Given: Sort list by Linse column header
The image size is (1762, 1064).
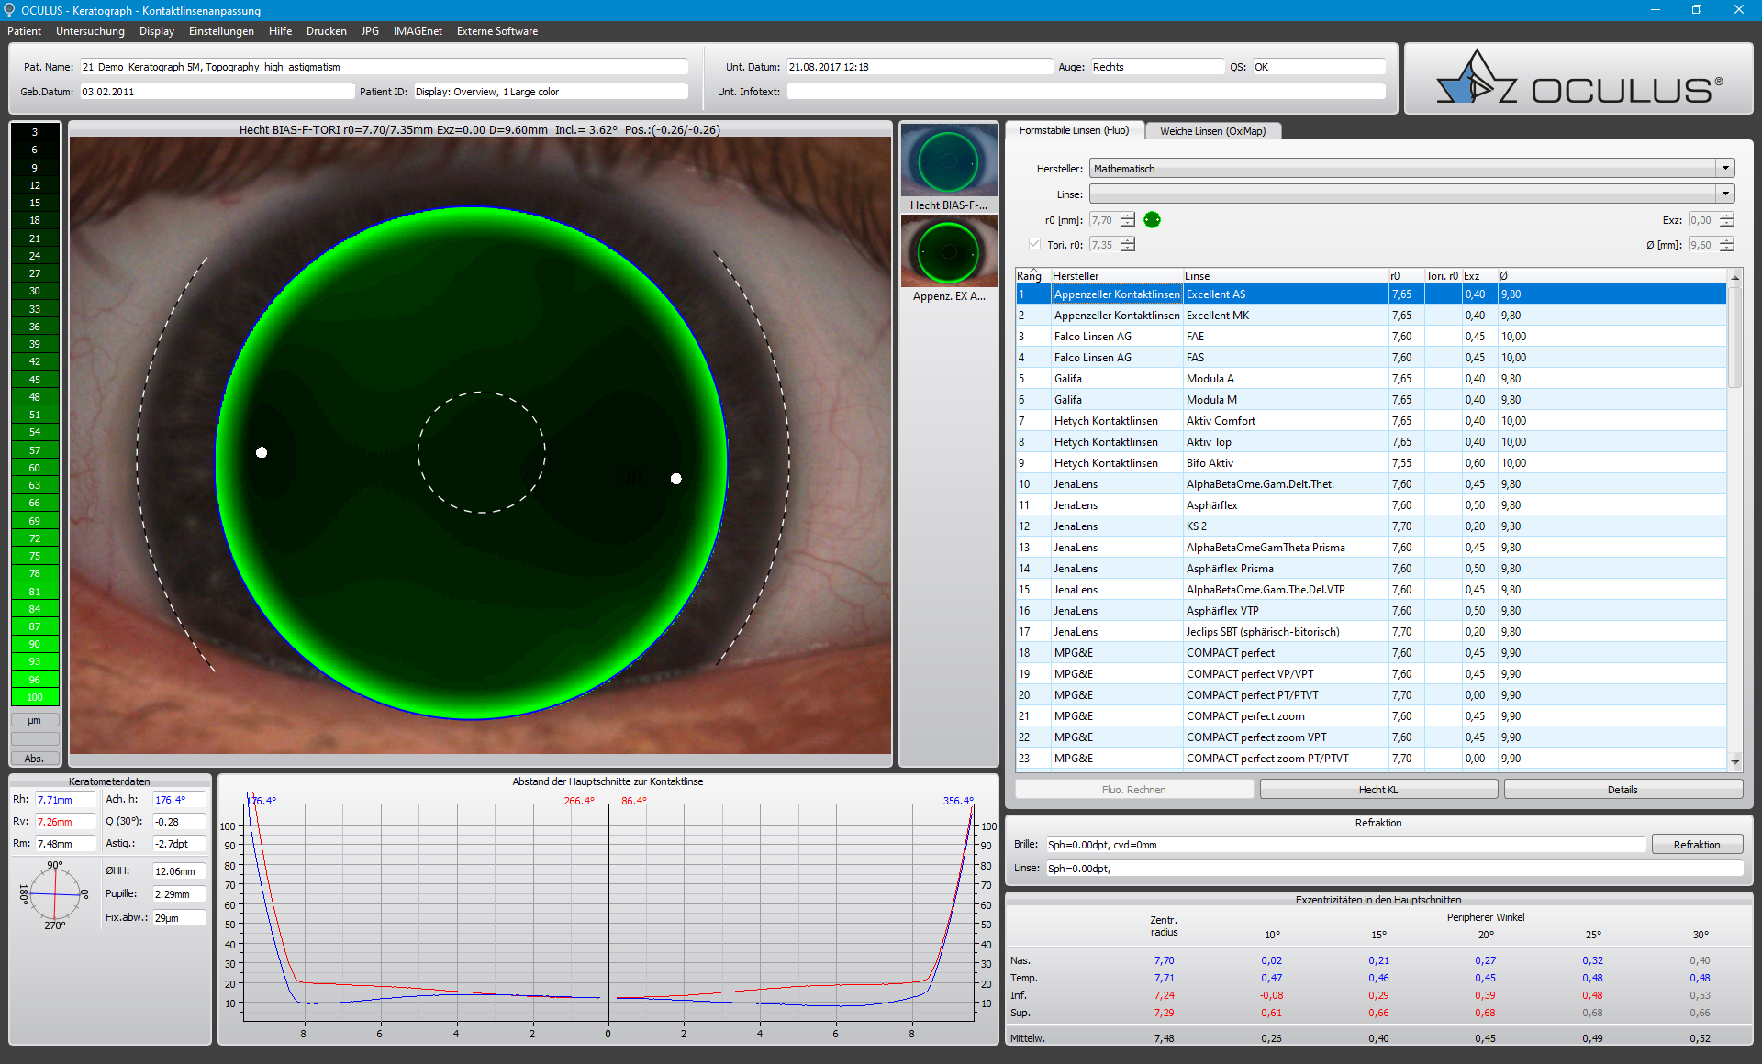Looking at the screenshot, I should click(1285, 276).
